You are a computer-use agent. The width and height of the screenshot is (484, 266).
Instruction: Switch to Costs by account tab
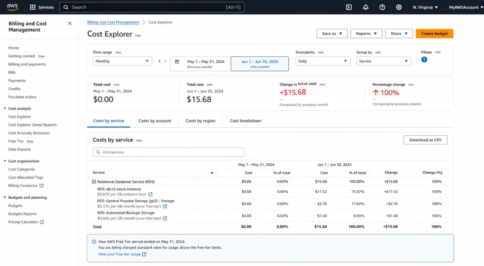pyautogui.click(x=155, y=121)
